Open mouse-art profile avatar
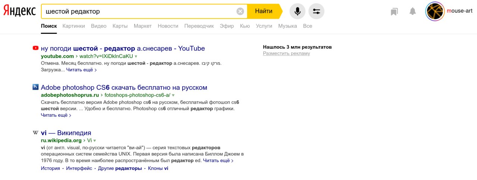The image size is (477, 180). point(435,11)
